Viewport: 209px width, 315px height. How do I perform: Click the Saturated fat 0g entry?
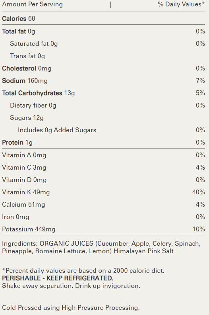34,43
